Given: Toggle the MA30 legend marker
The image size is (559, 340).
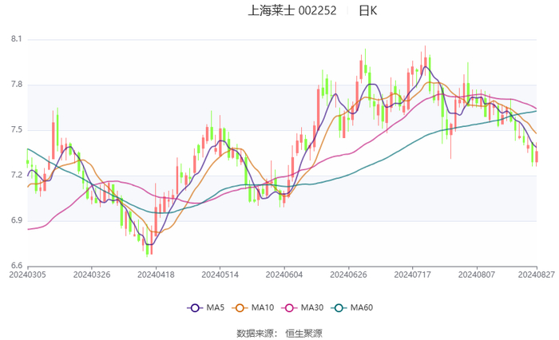Looking at the screenshot, I should pyautogui.click(x=289, y=308).
